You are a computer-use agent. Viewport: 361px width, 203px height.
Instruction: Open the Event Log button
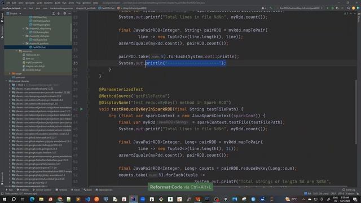349,190
